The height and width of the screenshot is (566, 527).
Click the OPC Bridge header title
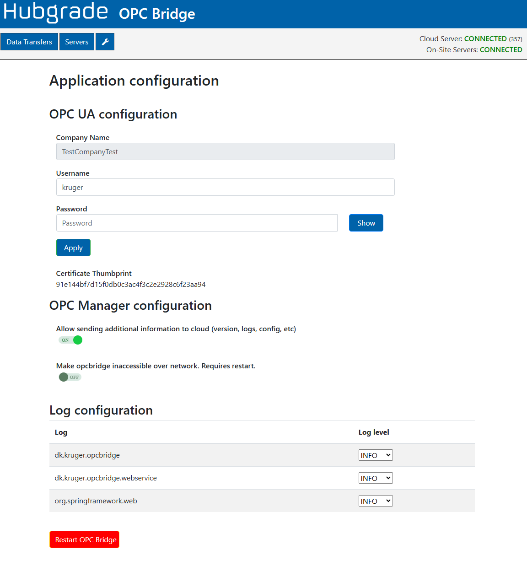[x=157, y=14]
